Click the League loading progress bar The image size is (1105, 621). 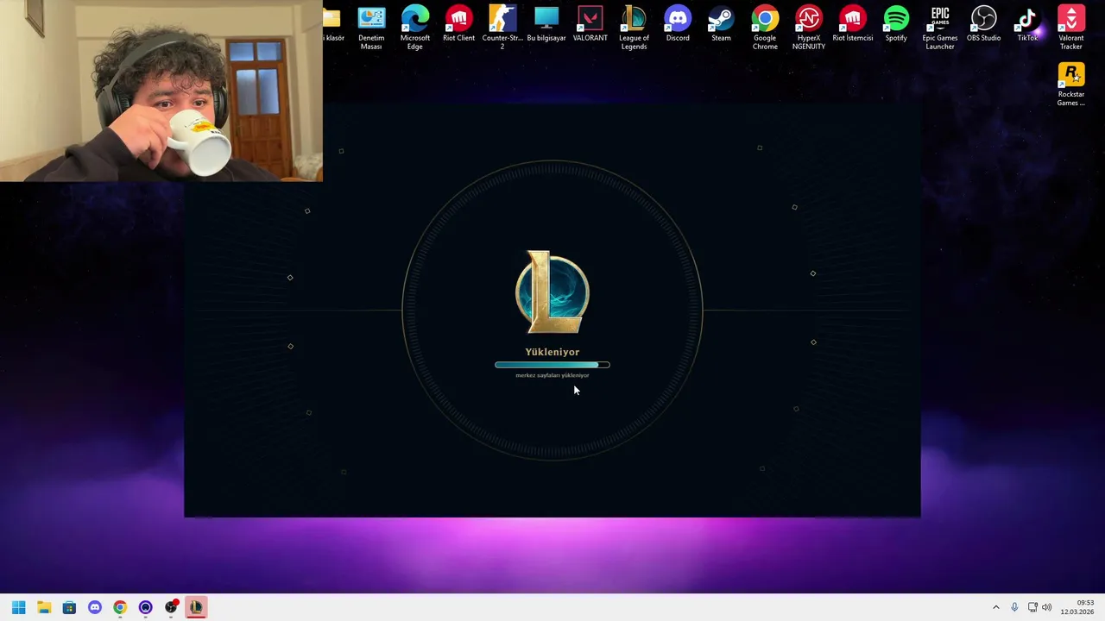(x=552, y=365)
